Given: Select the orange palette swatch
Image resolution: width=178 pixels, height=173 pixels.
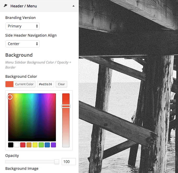Looking at the screenshot, I should 29,145.
